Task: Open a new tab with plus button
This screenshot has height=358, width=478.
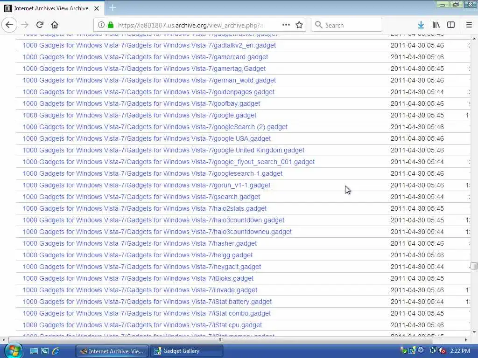Action: point(112,8)
